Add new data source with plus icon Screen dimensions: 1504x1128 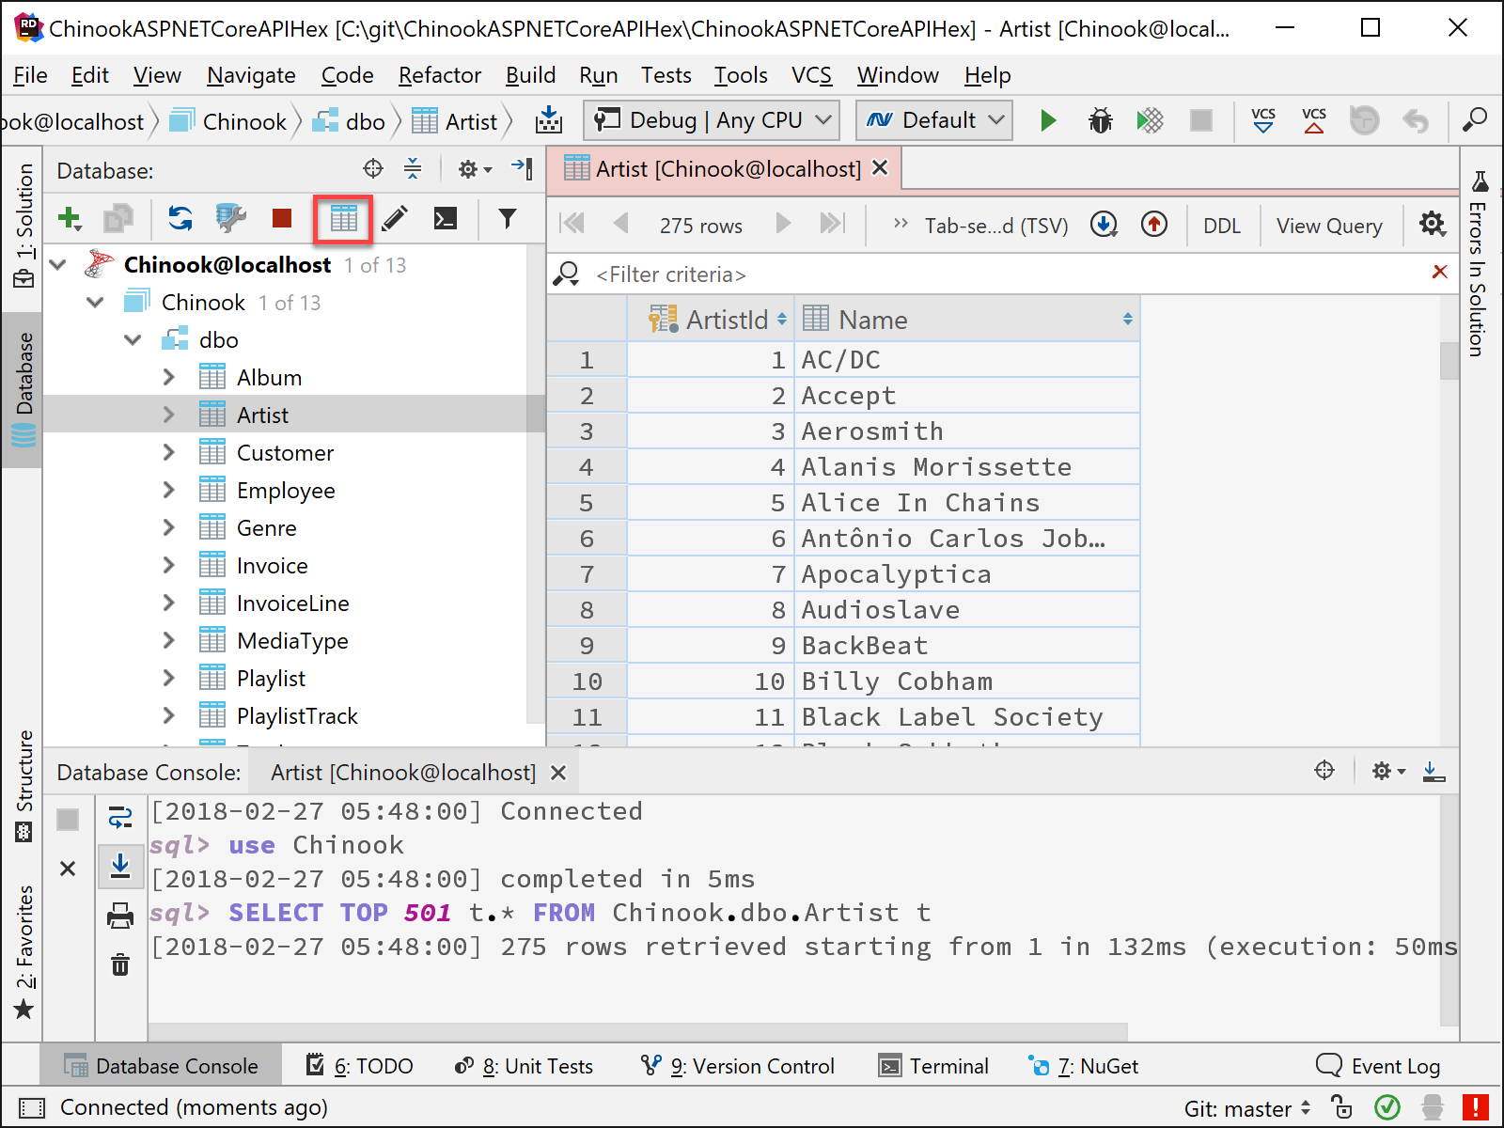coord(70,219)
